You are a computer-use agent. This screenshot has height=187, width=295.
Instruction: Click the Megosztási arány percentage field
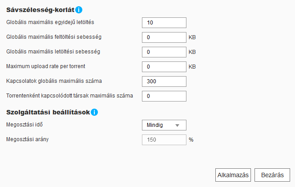[164, 140]
